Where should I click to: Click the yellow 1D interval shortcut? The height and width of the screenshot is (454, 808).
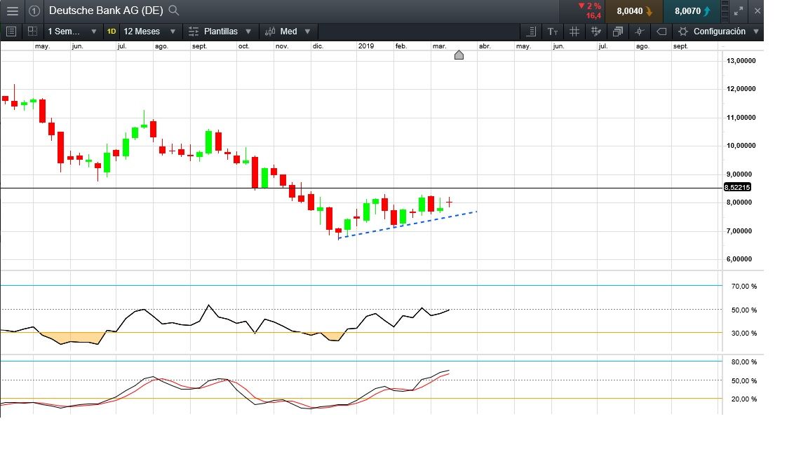click(112, 32)
